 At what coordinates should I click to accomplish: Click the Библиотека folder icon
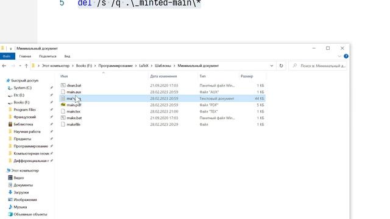click(10, 124)
